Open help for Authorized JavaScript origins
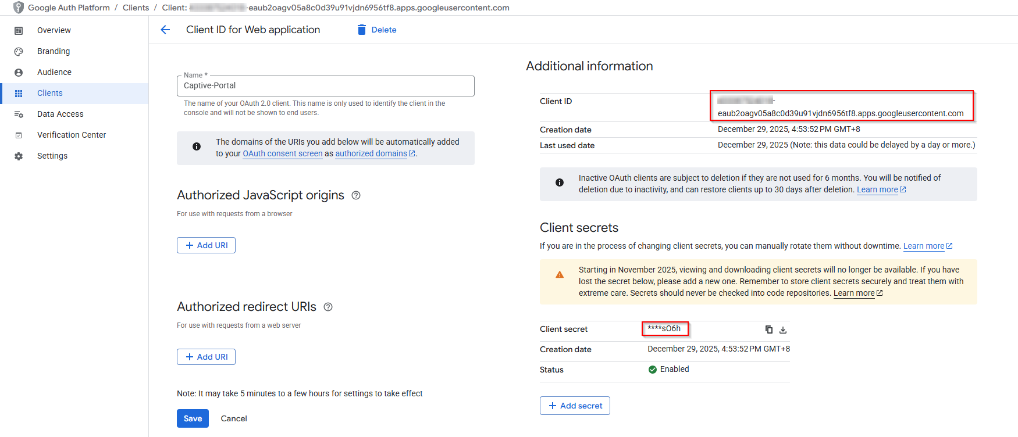The image size is (1018, 437). pyautogui.click(x=356, y=195)
